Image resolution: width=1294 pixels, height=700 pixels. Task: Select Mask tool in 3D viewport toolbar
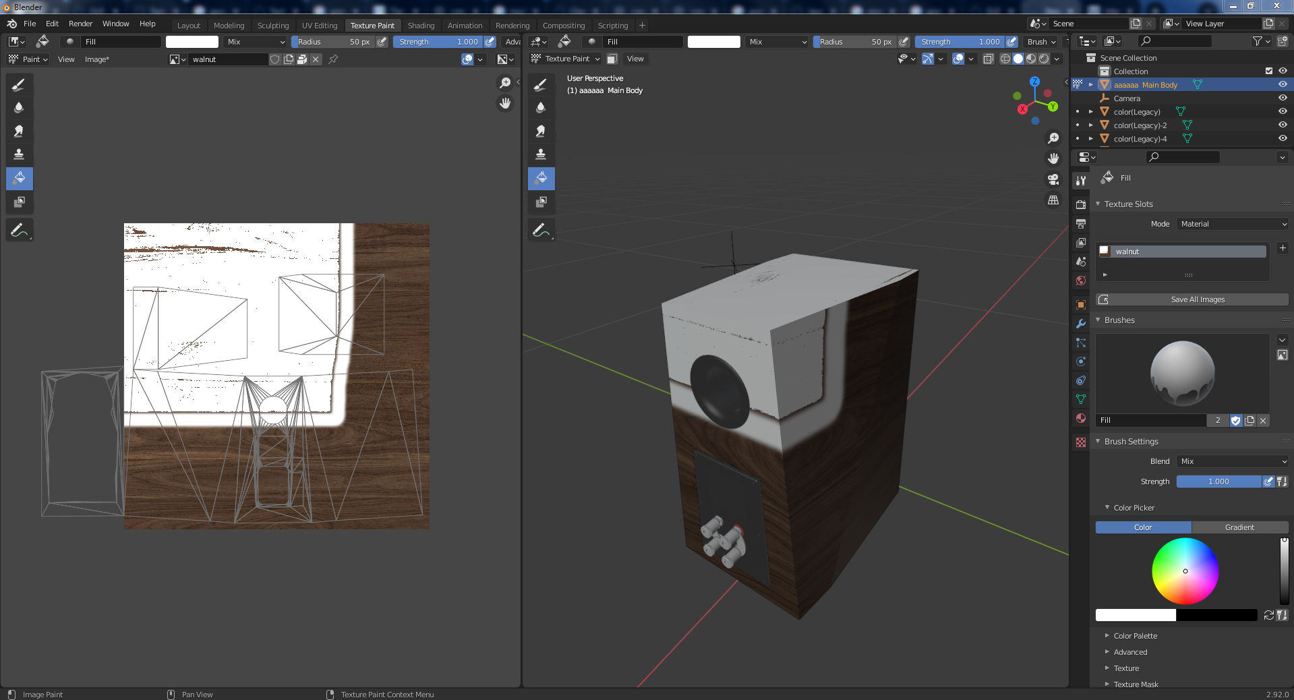(541, 202)
